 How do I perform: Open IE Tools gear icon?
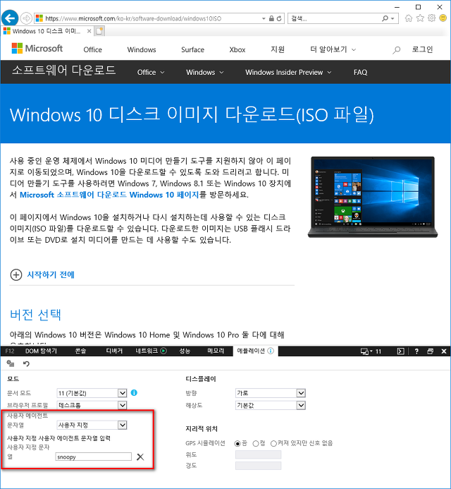(431, 18)
